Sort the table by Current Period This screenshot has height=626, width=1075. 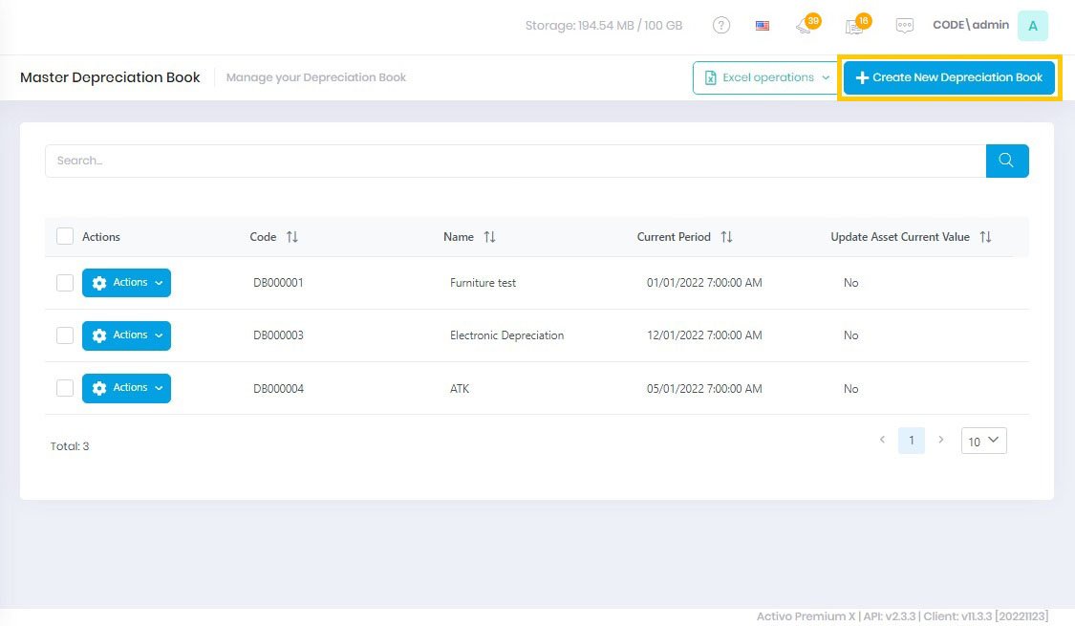tap(727, 236)
